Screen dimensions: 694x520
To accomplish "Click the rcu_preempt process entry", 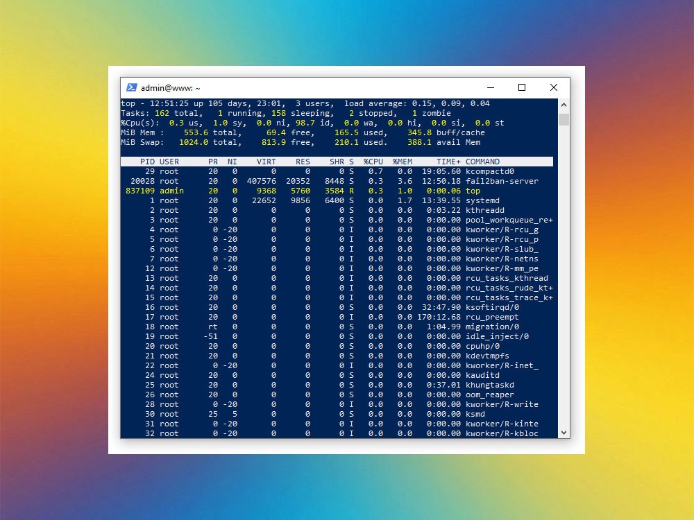I will [312, 317].
